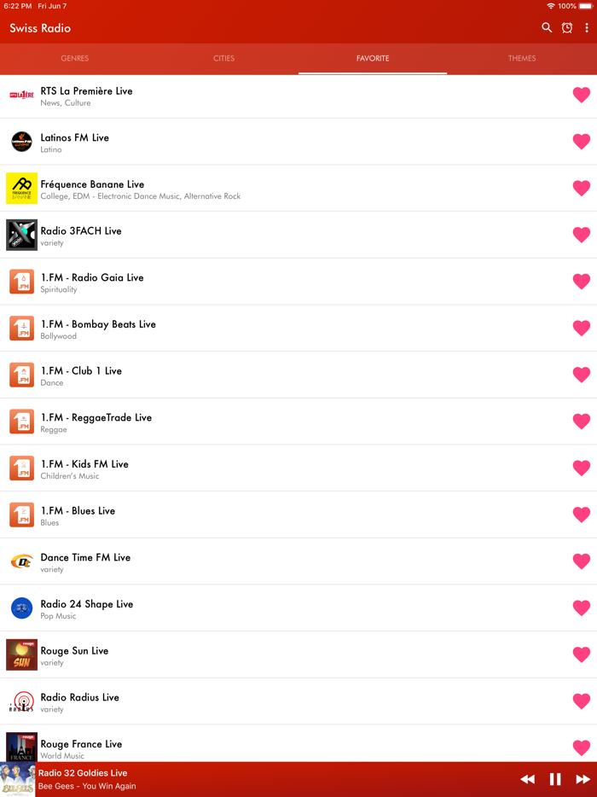This screenshot has height=797, width=597.
Task: Select Dance Time FM Live station
Action: point(298,561)
